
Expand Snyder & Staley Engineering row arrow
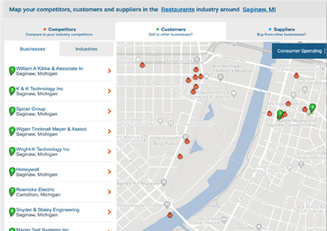pyautogui.click(x=109, y=212)
